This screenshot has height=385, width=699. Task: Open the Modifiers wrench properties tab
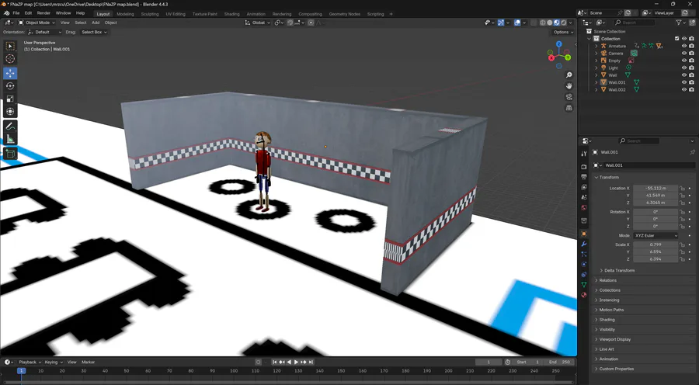coord(584,245)
